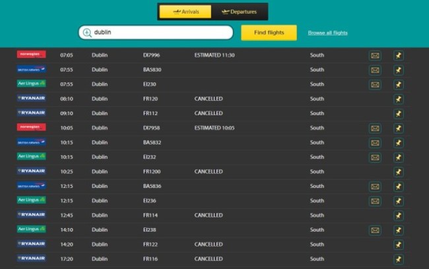Click email alert icon for flight DI7996
The height and width of the screenshot is (269, 429).
[x=375, y=55]
